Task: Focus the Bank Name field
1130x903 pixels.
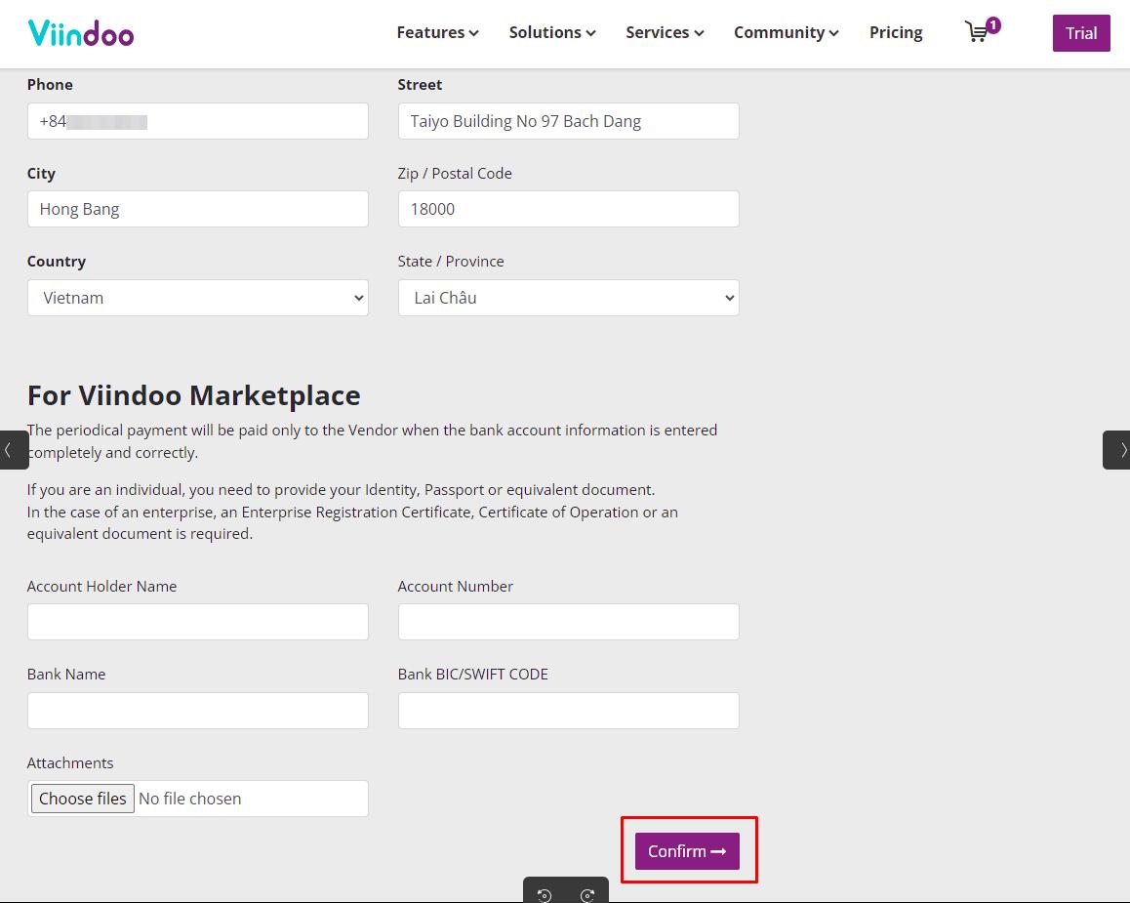Action: (198, 711)
